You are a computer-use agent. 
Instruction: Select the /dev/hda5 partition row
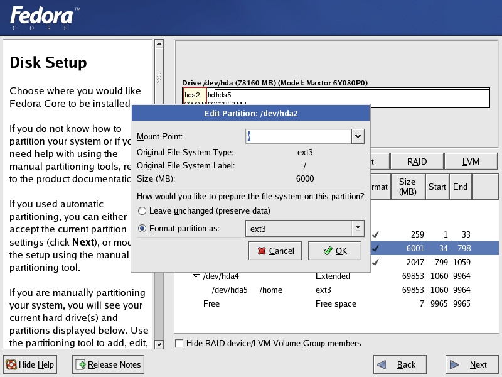[x=336, y=290]
